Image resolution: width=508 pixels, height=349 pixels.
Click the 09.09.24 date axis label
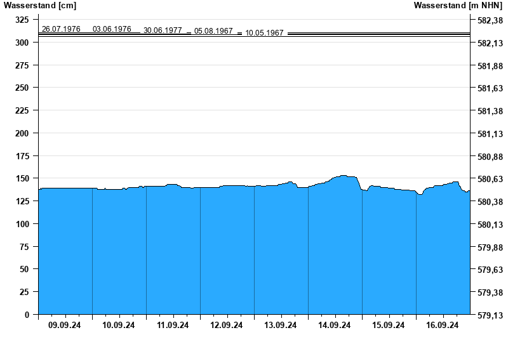(x=65, y=326)
